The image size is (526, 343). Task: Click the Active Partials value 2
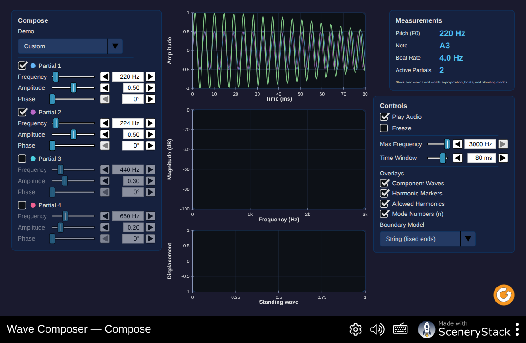pos(442,70)
